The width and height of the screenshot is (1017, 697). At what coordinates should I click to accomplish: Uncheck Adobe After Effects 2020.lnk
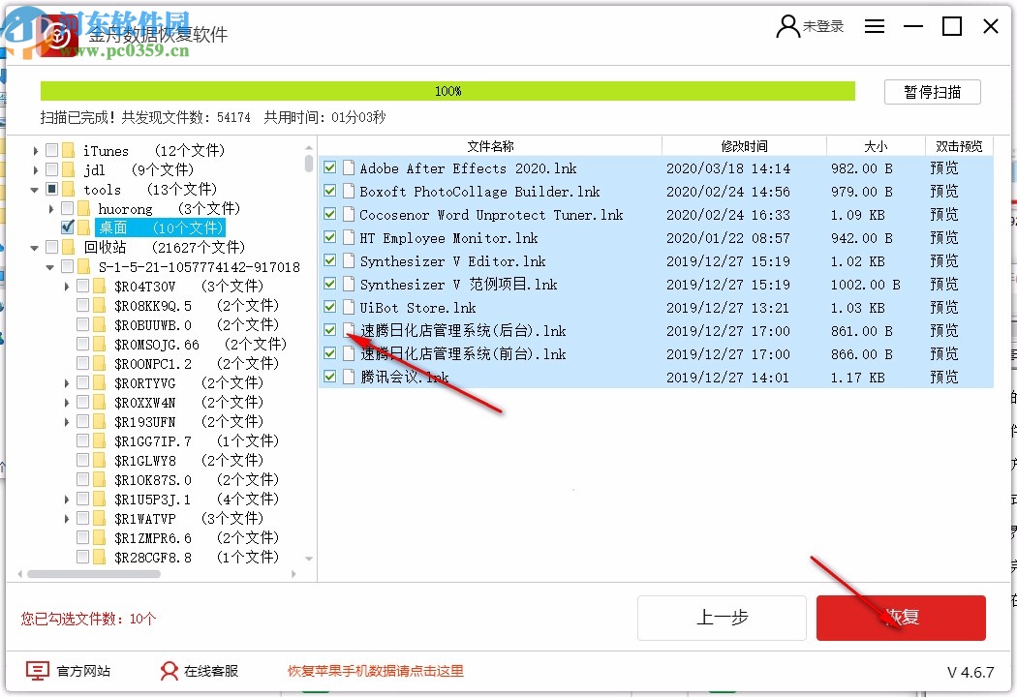tap(329, 167)
